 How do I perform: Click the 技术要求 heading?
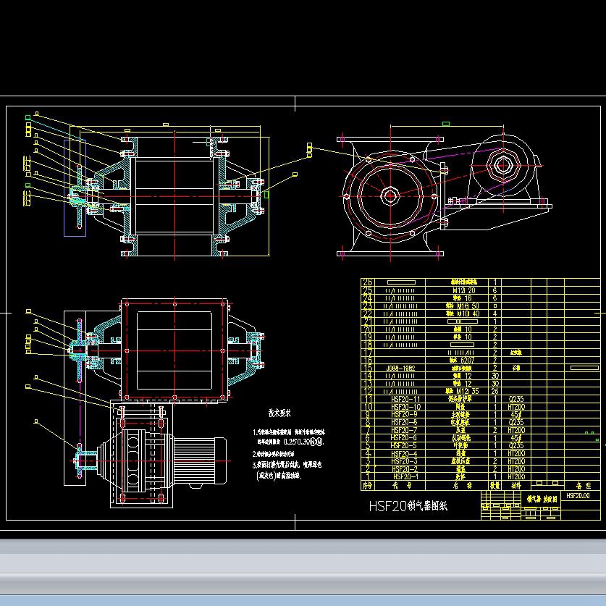click(279, 413)
